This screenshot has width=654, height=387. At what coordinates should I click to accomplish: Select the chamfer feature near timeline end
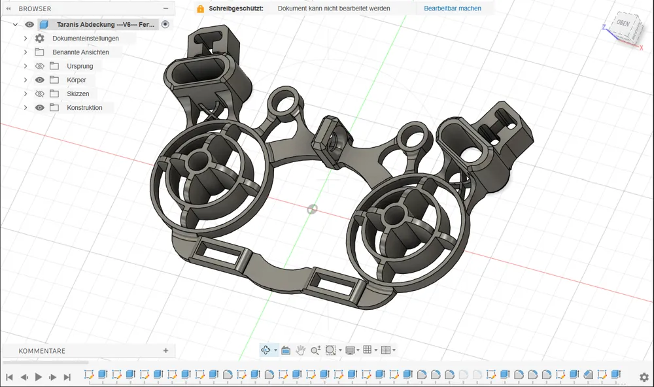589,374
